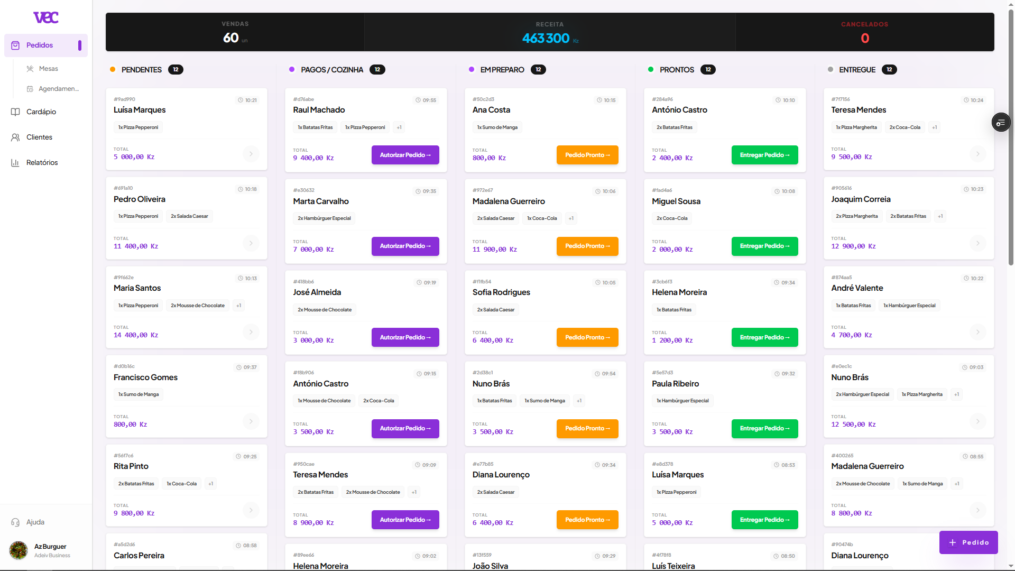The width and height of the screenshot is (1015, 571).
Task: Click the 1x Pizza Pepperoni tag on Luísa Marques pending card
Action: tap(139, 127)
